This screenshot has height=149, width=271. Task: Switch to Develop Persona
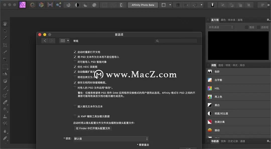click(41, 5)
